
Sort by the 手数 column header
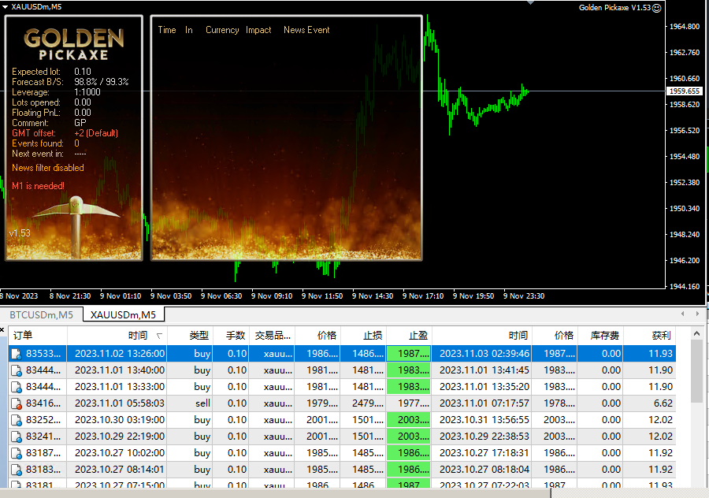point(231,335)
